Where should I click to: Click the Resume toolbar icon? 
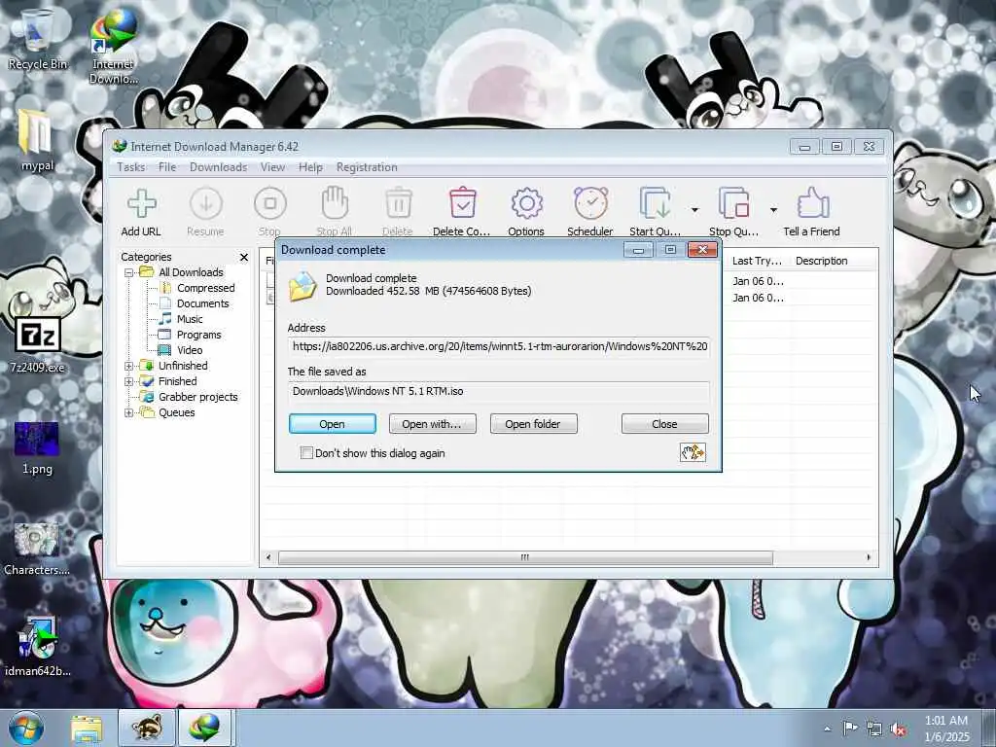coord(206,204)
